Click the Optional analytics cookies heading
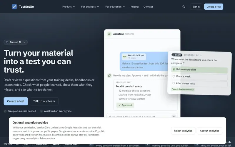Image resolution: width=235 pixels, height=147 pixels. 30,123
